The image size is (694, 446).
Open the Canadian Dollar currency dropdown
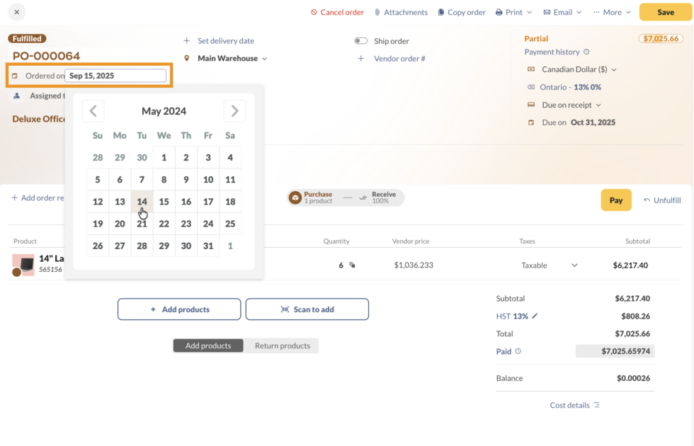pyautogui.click(x=615, y=69)
